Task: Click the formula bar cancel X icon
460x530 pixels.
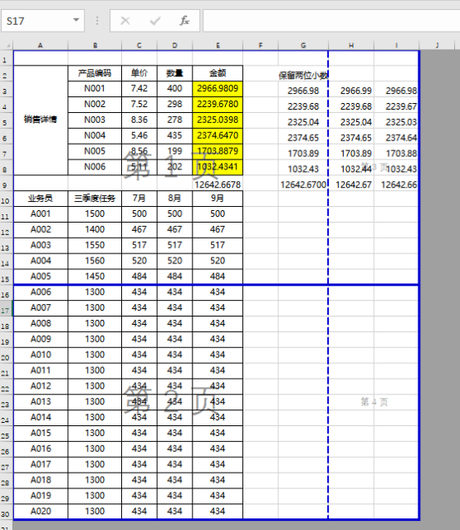Action: [x=125, y=21]
